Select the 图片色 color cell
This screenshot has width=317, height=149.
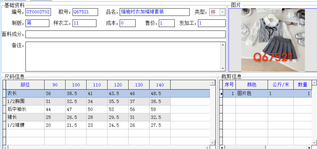click(252, 93)
